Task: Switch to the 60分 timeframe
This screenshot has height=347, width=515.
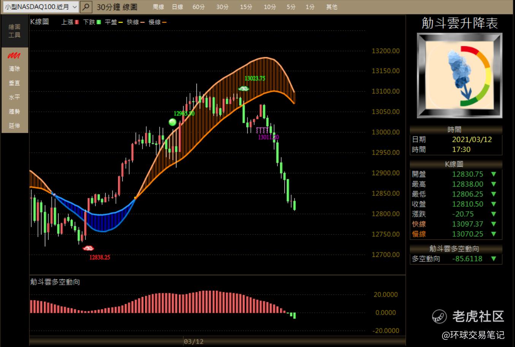Action: coord(198,7)
